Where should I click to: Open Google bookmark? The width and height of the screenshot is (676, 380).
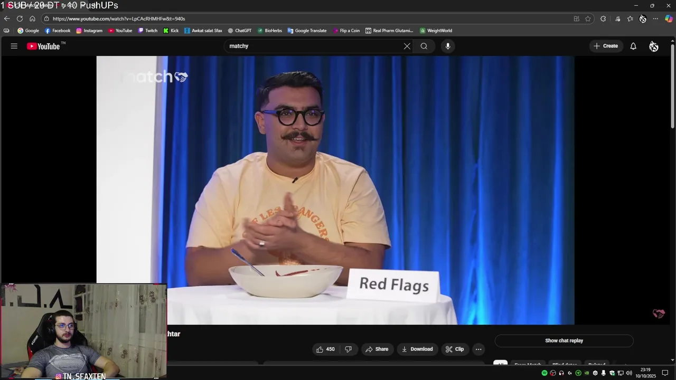29,31
